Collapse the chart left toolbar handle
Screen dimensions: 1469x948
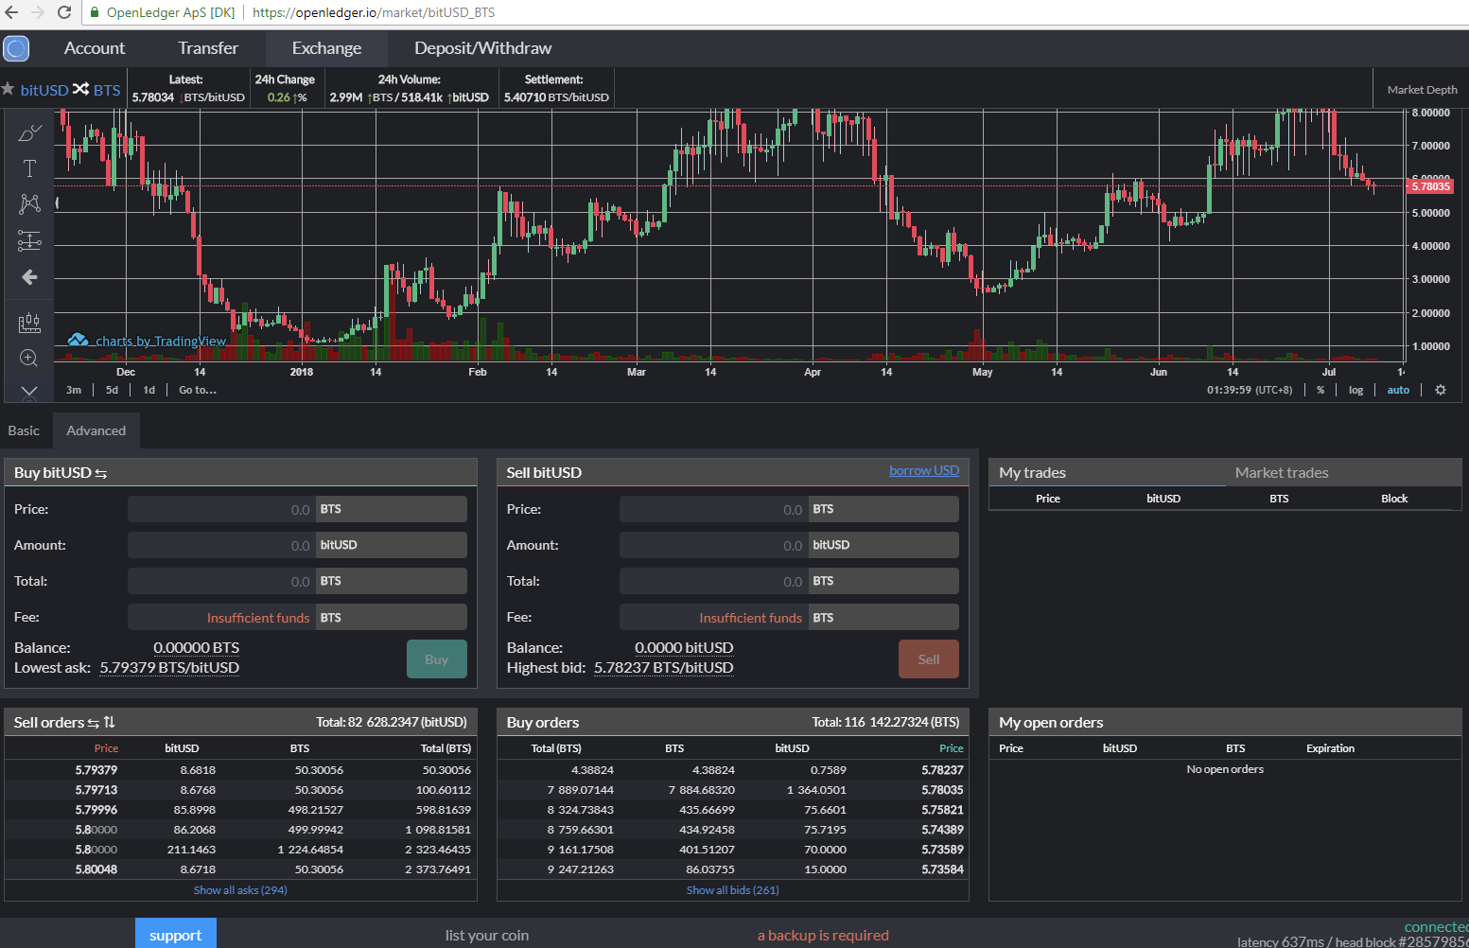tap(57, 202)
